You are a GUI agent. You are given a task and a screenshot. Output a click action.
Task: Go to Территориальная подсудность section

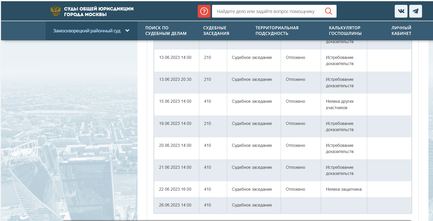click(x=277, y=31)
